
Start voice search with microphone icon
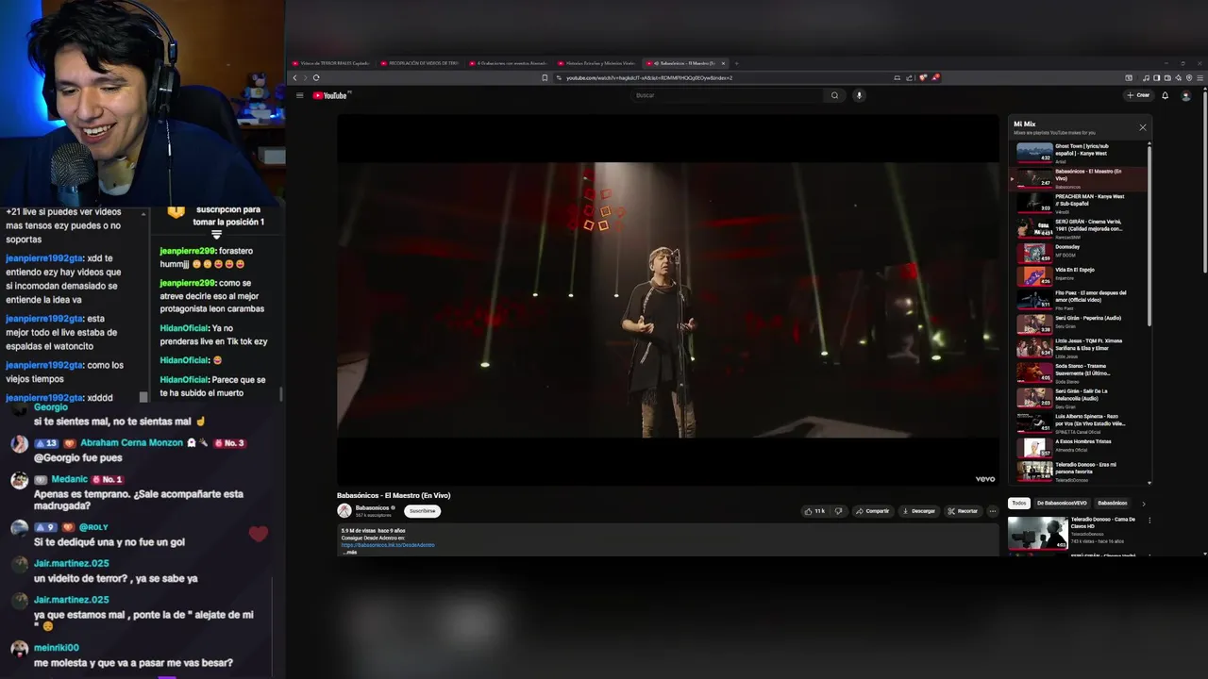click(859, 95)
